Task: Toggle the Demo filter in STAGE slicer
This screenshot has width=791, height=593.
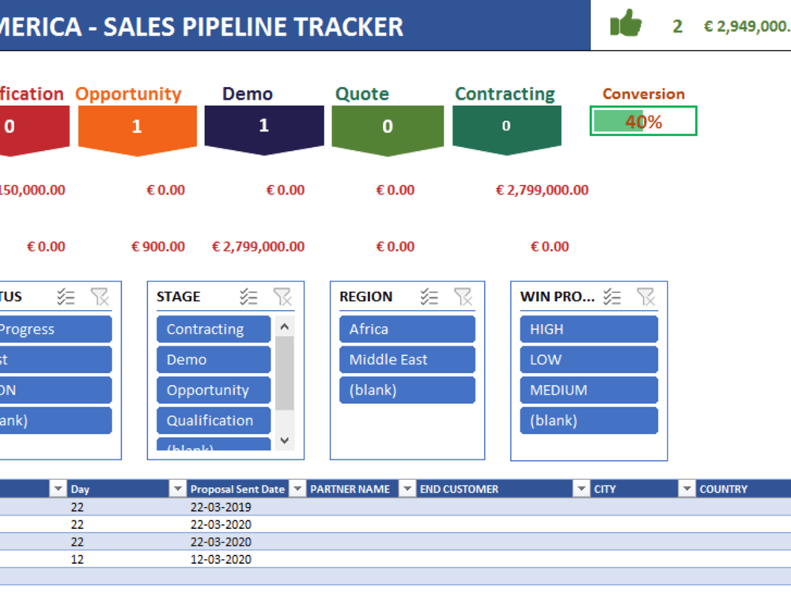Action: [213, 359]
